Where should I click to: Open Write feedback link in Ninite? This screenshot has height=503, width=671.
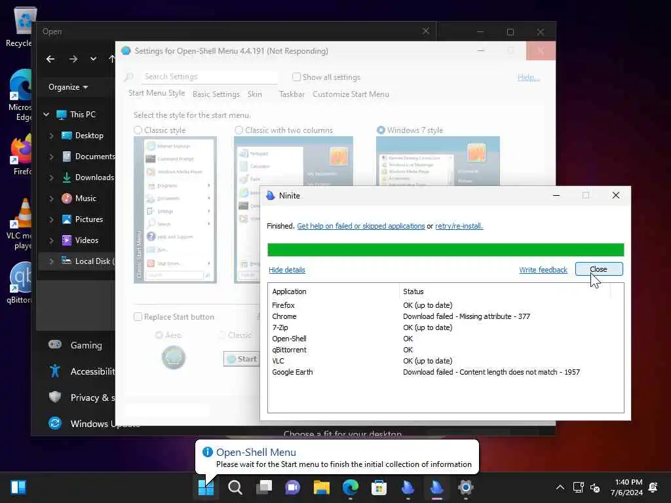pyautogui.click(x=543, y=270)
